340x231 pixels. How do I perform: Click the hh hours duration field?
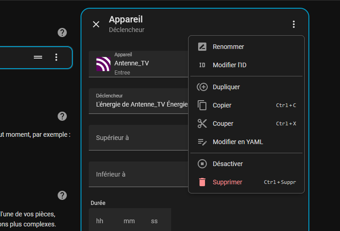tap(100, 221)
